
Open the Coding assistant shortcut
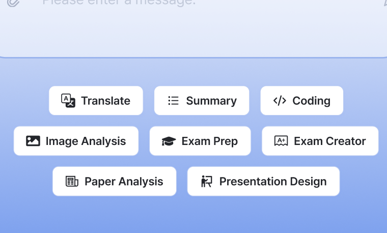[x=302, y=101]
